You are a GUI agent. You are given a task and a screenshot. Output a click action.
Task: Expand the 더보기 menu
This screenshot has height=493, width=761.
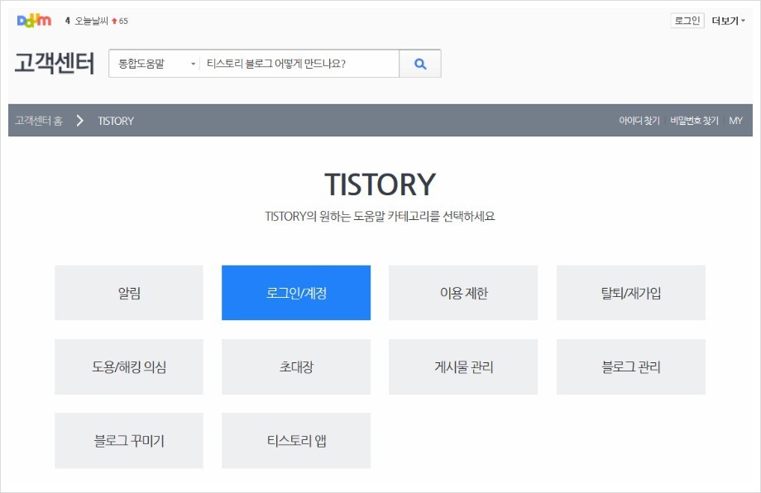728,21
